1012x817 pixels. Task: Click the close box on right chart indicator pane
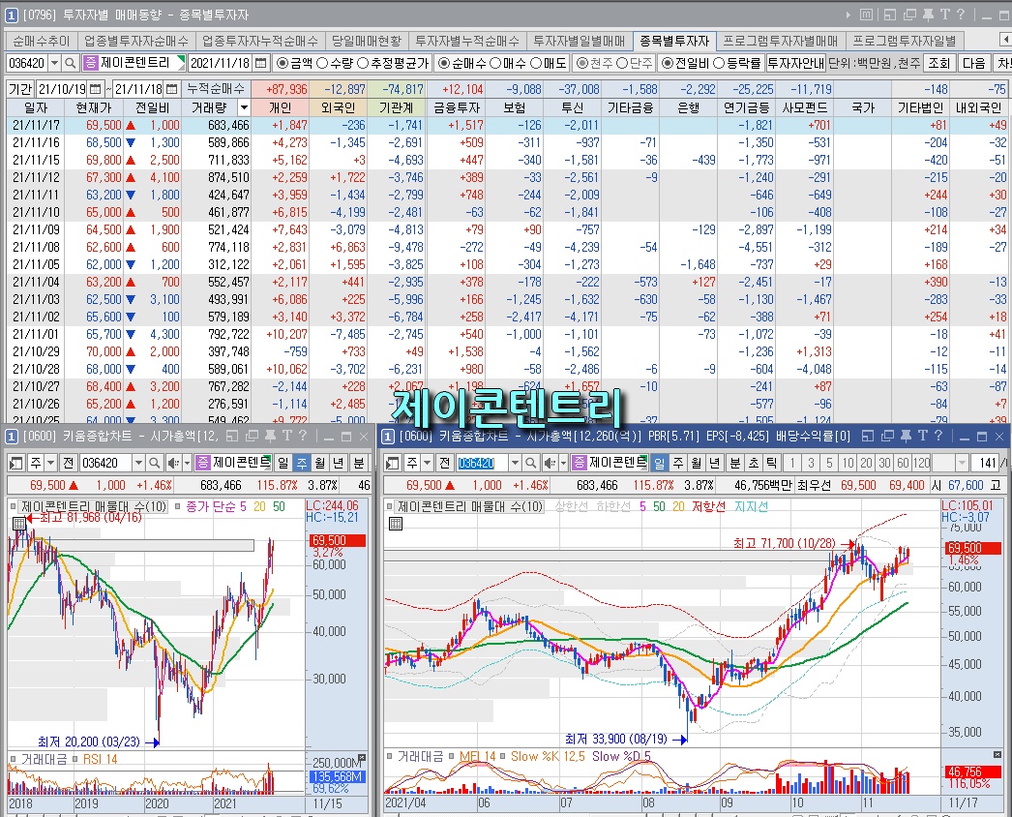pos(996,754)
